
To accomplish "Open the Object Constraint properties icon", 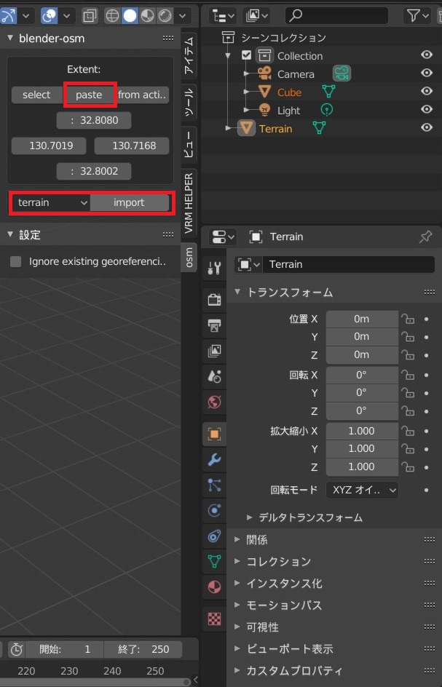I will 214,536.
